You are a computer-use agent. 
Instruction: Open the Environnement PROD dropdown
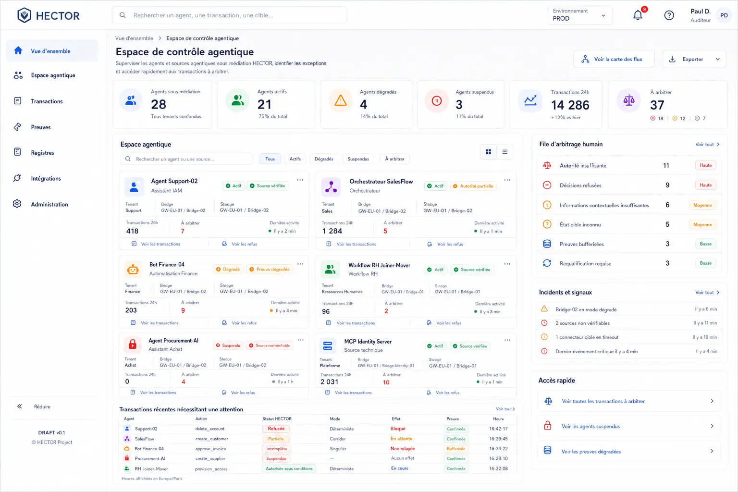tap(580, 15)
